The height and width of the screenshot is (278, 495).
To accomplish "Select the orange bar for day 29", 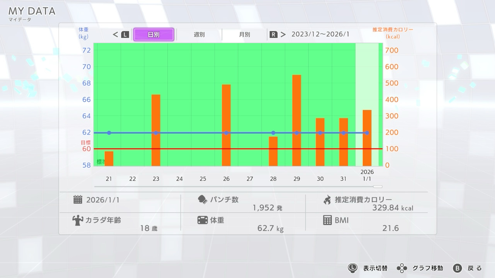I will click(297, 120).
